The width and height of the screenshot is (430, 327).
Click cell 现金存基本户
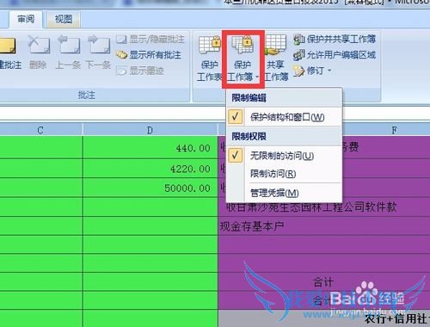point(324,226)
